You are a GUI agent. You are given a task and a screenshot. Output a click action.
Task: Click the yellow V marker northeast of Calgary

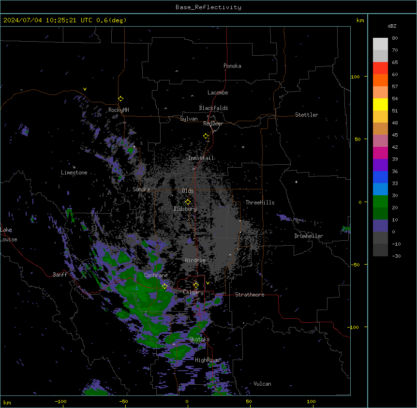point(208,283)
